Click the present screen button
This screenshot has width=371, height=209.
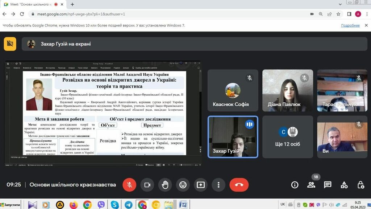[201, 185]
